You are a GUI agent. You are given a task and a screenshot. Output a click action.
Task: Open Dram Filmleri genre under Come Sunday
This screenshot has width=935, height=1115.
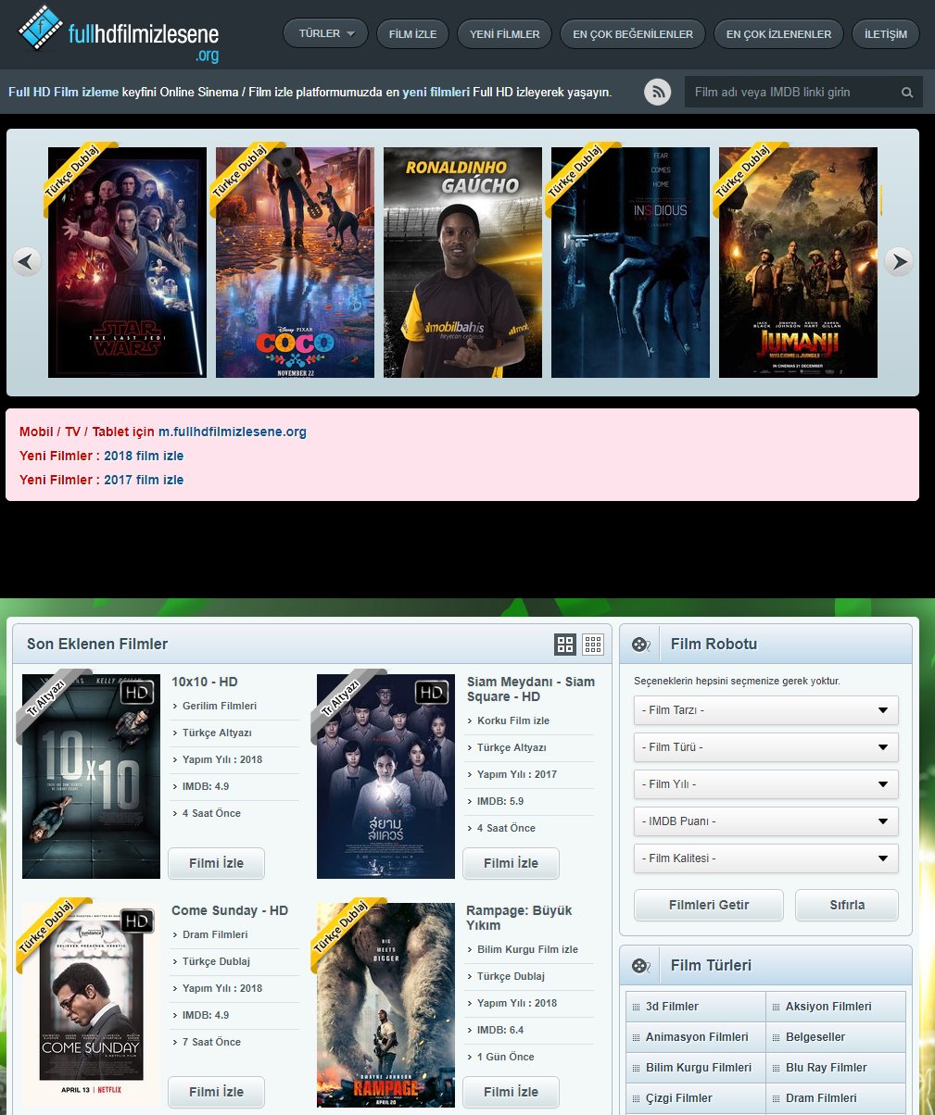[215, 934]
